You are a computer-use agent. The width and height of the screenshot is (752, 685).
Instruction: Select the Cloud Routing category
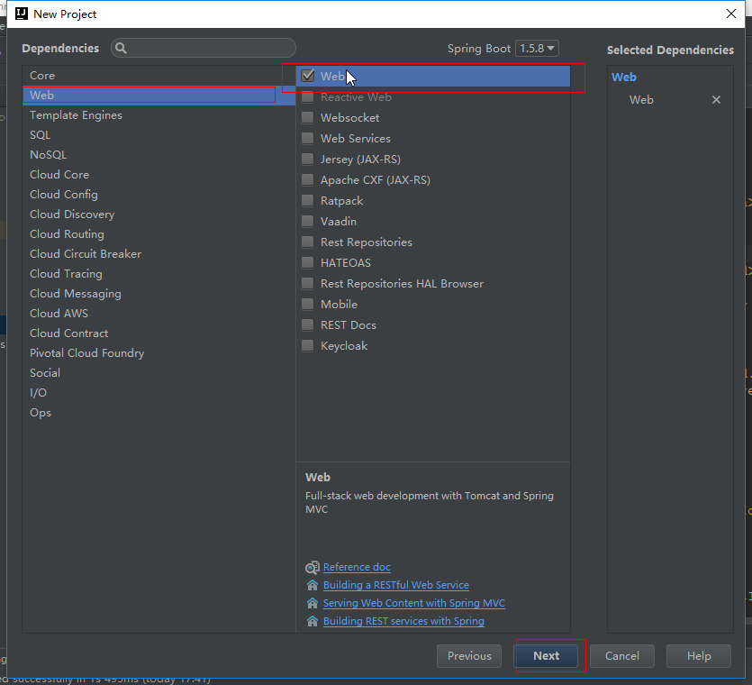click(x=159, y=233)
